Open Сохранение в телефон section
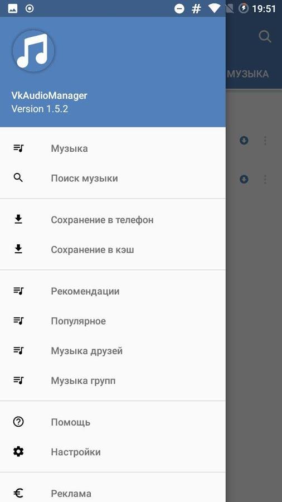Viewport: 282px width, 502px height. 113,220
